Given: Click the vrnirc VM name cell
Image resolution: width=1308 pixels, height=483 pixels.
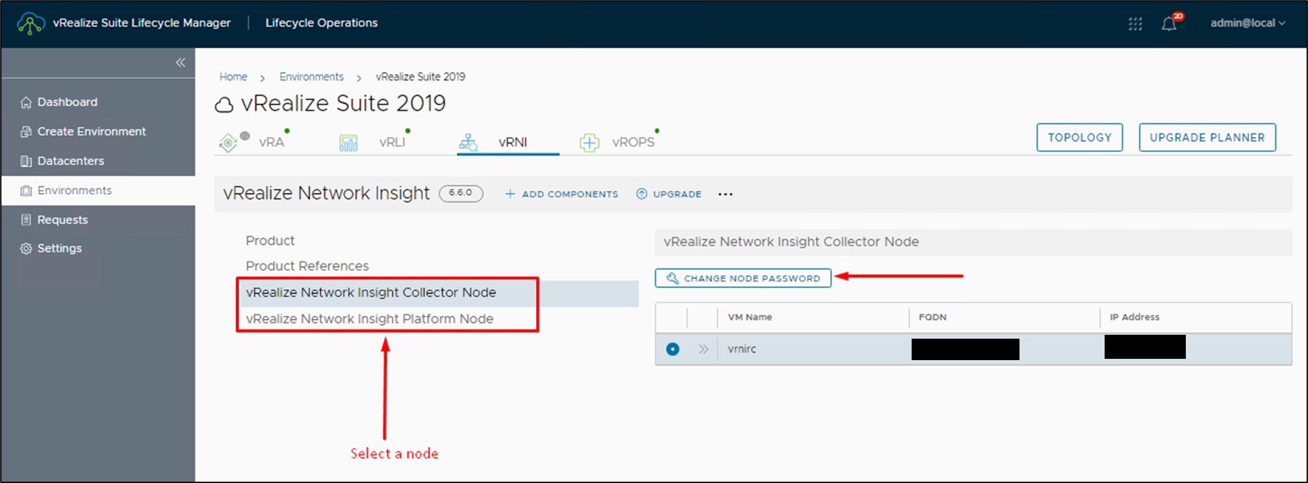Looking at the screenshot, I should tap(742, 349).
